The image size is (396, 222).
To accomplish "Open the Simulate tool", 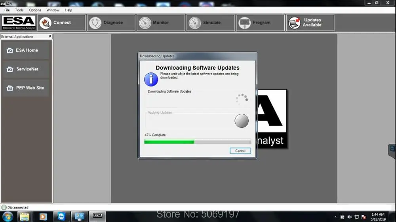I will point(211,23).
